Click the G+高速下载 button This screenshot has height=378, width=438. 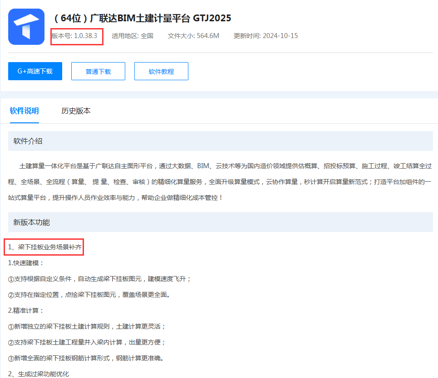pos(35,71)
